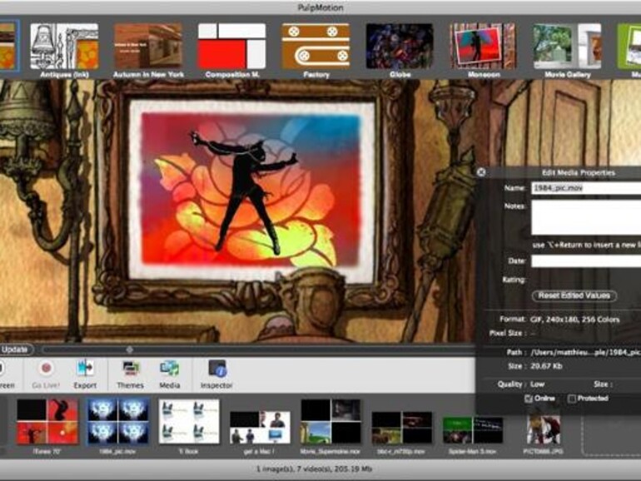
Task: Click the Go Live! record icon
Action: [46, 369]
